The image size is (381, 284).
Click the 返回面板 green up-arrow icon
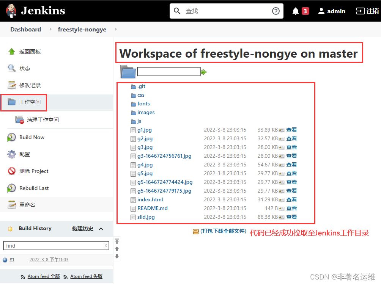tap(11, 52)
